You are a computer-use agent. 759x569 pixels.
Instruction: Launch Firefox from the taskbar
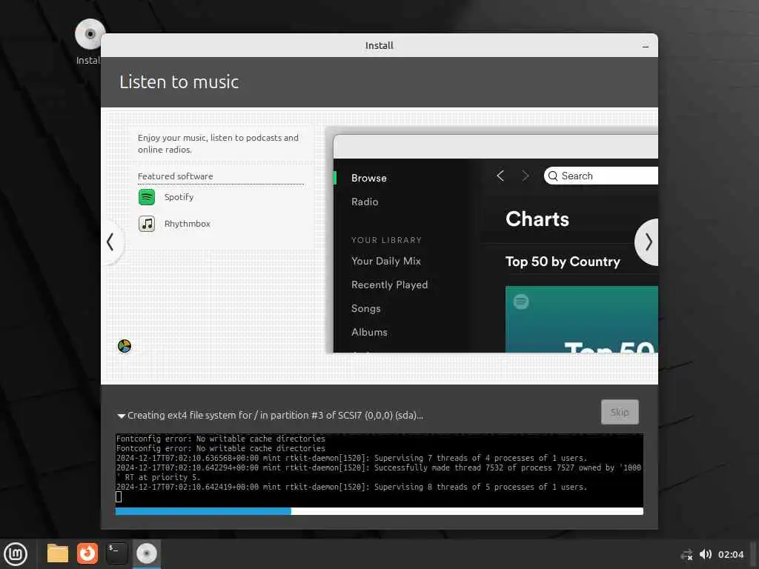[87, 553]
